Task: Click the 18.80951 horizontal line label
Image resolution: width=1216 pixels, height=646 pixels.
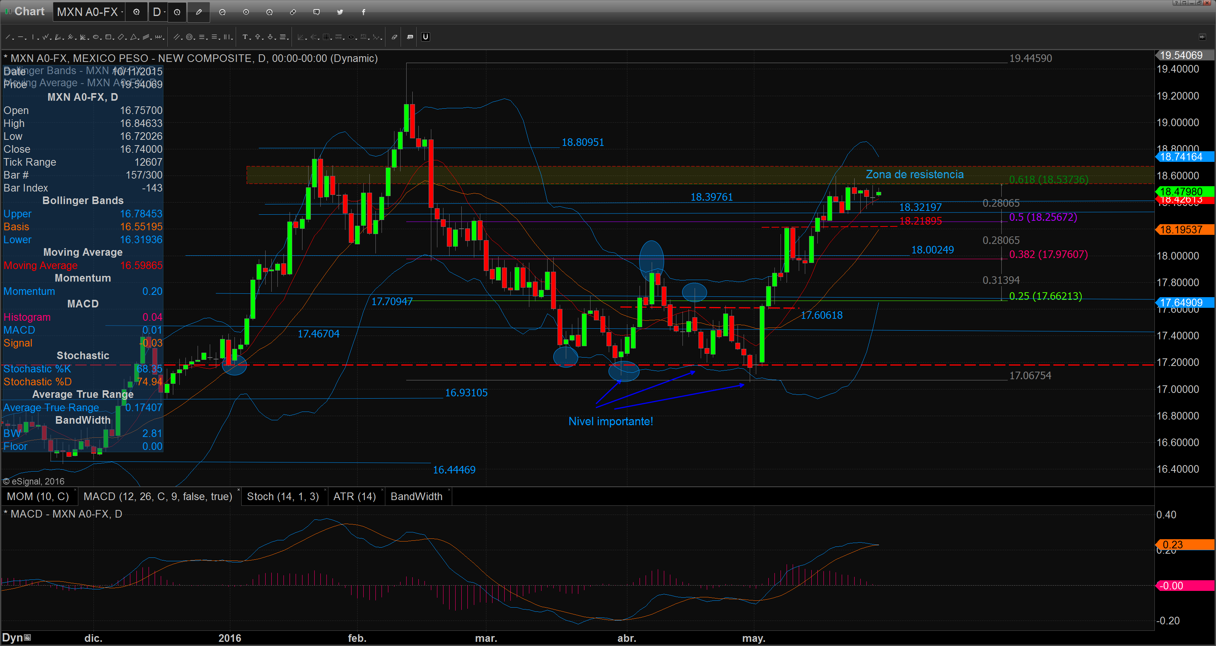Action: (x=583, y=142)
